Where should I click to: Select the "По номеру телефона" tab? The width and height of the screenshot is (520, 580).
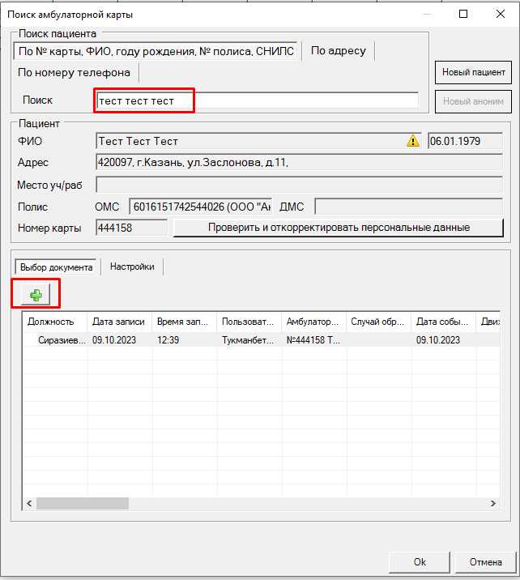click(x=75, y=73)
